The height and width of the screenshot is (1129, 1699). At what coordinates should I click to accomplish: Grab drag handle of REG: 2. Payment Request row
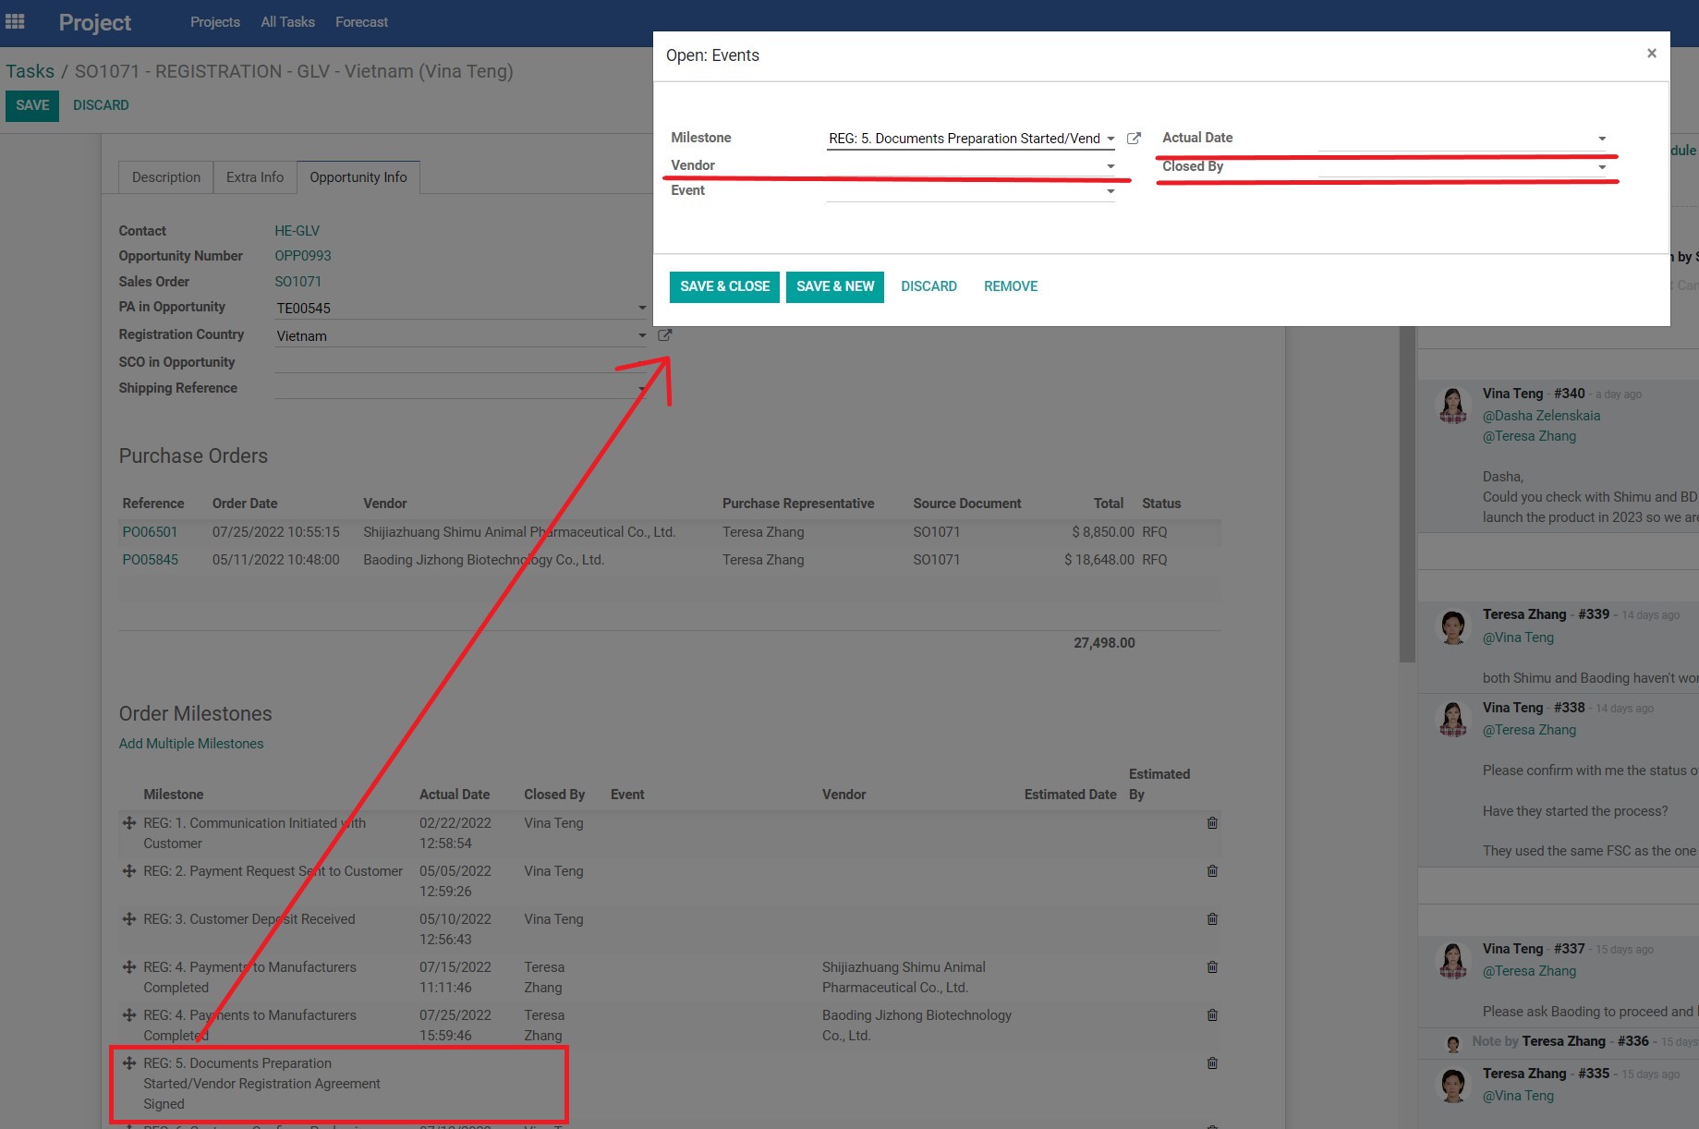tap(129, 870)
